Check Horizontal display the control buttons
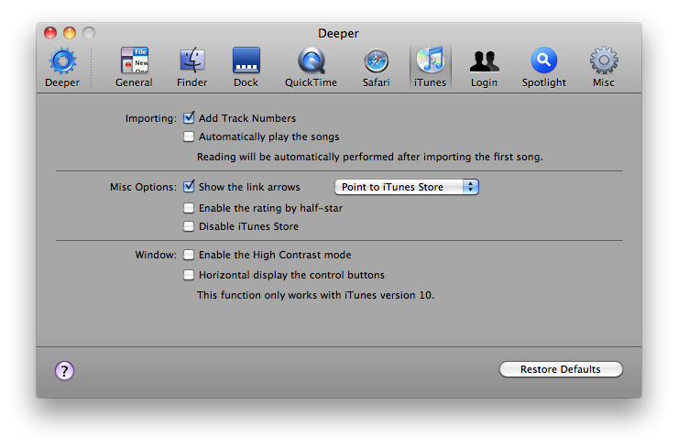This screenshot has width=678, height=448. [189, 275]
